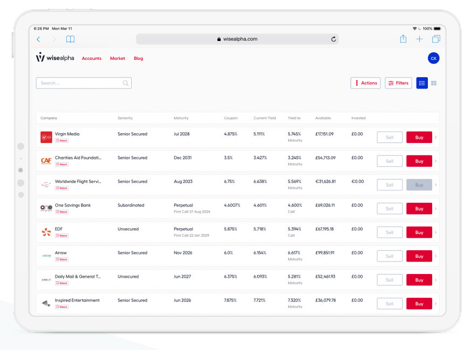Sell the EDF bond
This screenshot has width=471, height=350.
tap(390, 232)
